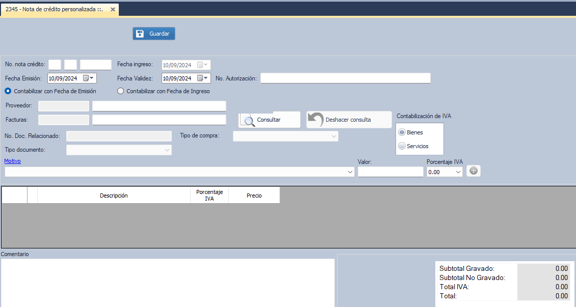Click the undo arrow Deshacer consulta icon
This screenshot has width=576, height=307.
coord(316,120)
